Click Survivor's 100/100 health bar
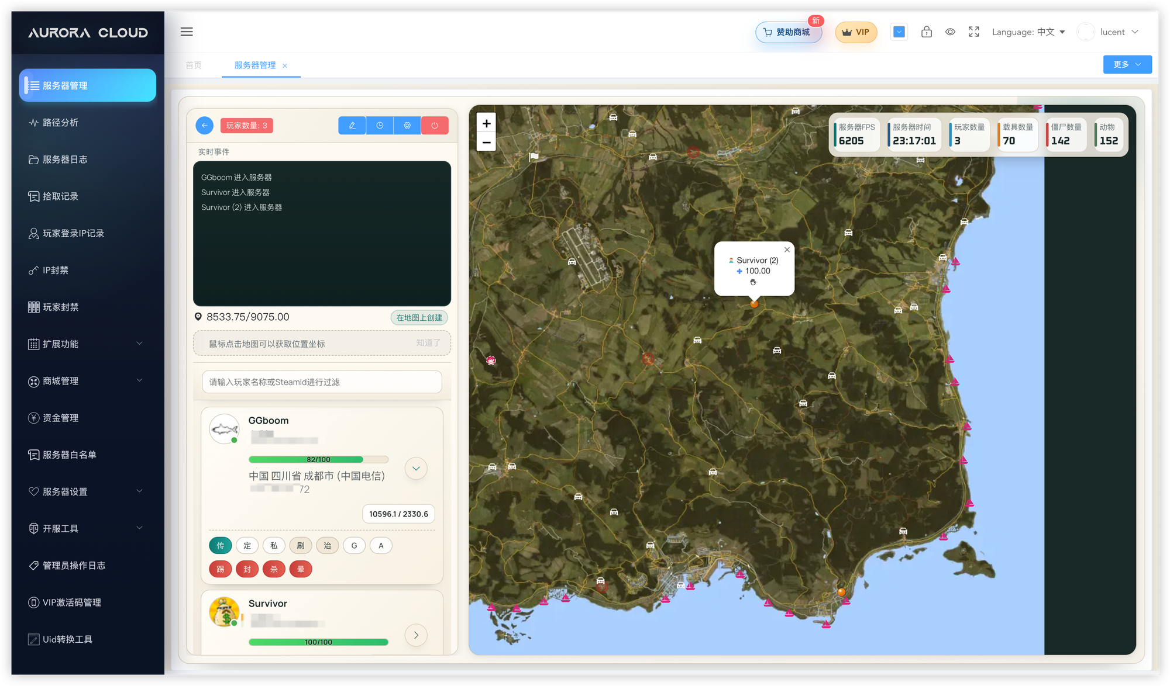Image resolution: width=1170 pixels, height=686 pixels. [318, 642]
